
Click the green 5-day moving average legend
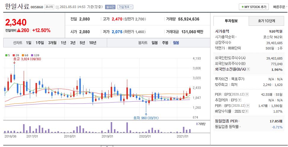point(7,55)
